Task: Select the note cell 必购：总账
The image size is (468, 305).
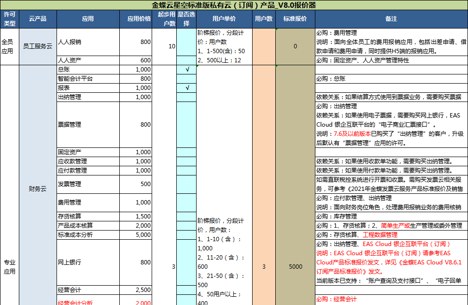Action: (391, 79)
